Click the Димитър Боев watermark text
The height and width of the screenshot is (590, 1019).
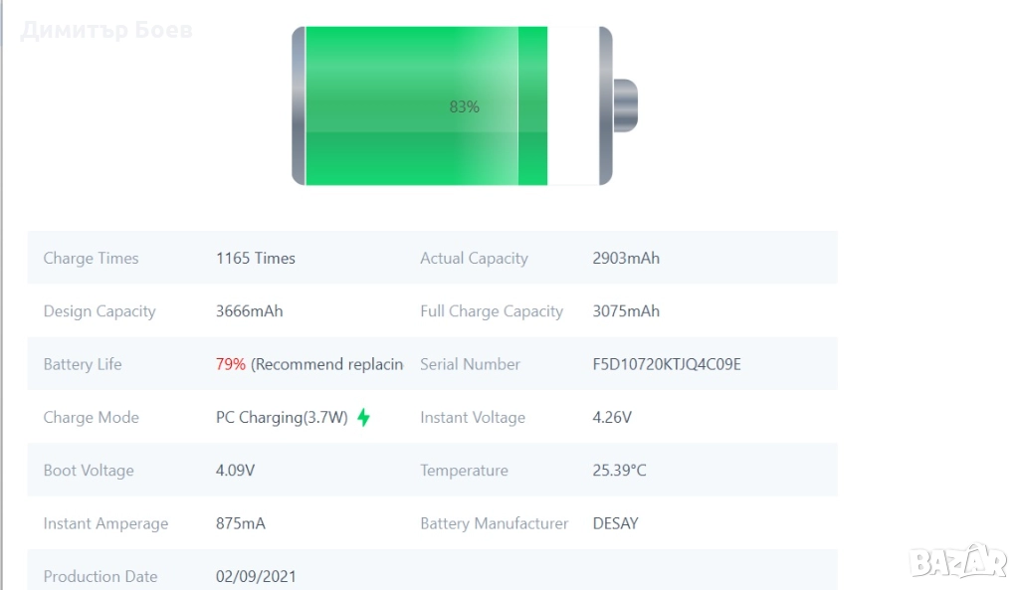point(106,30)
